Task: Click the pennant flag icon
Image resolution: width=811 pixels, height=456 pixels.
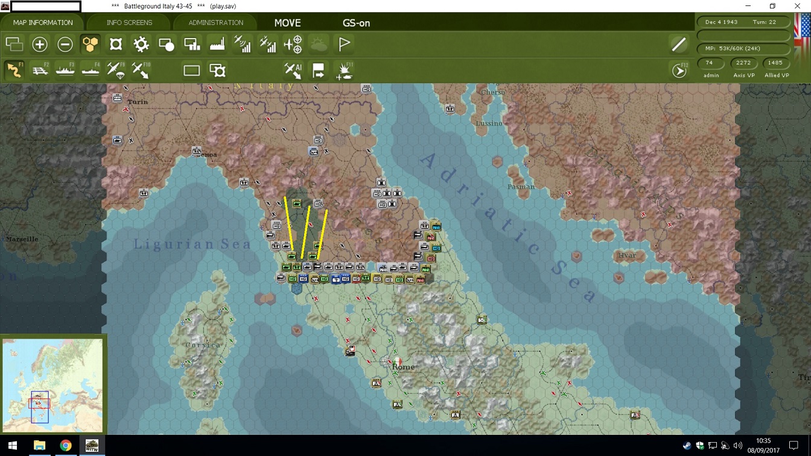Action: 344,44
